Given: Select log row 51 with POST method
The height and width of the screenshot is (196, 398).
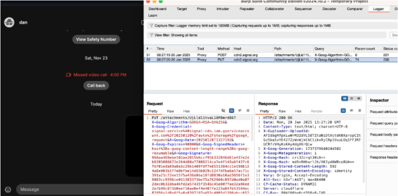Looking at the screenshot, I should [271, 55].
